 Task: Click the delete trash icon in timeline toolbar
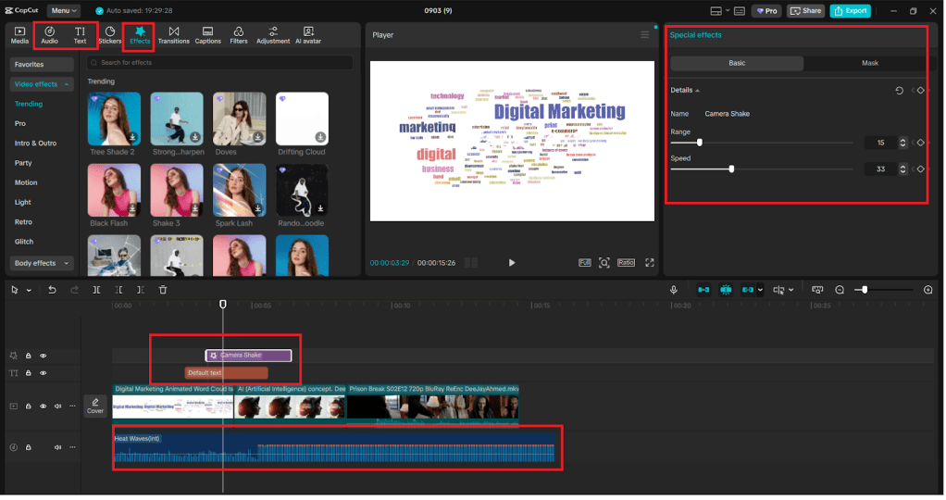tap(163, 290)
